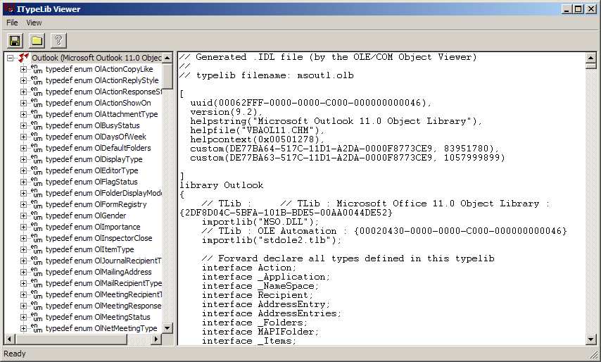Expand the OlActionShowOn enum node
The width and height of the screenshot is (601, 362).
(23, 103)
